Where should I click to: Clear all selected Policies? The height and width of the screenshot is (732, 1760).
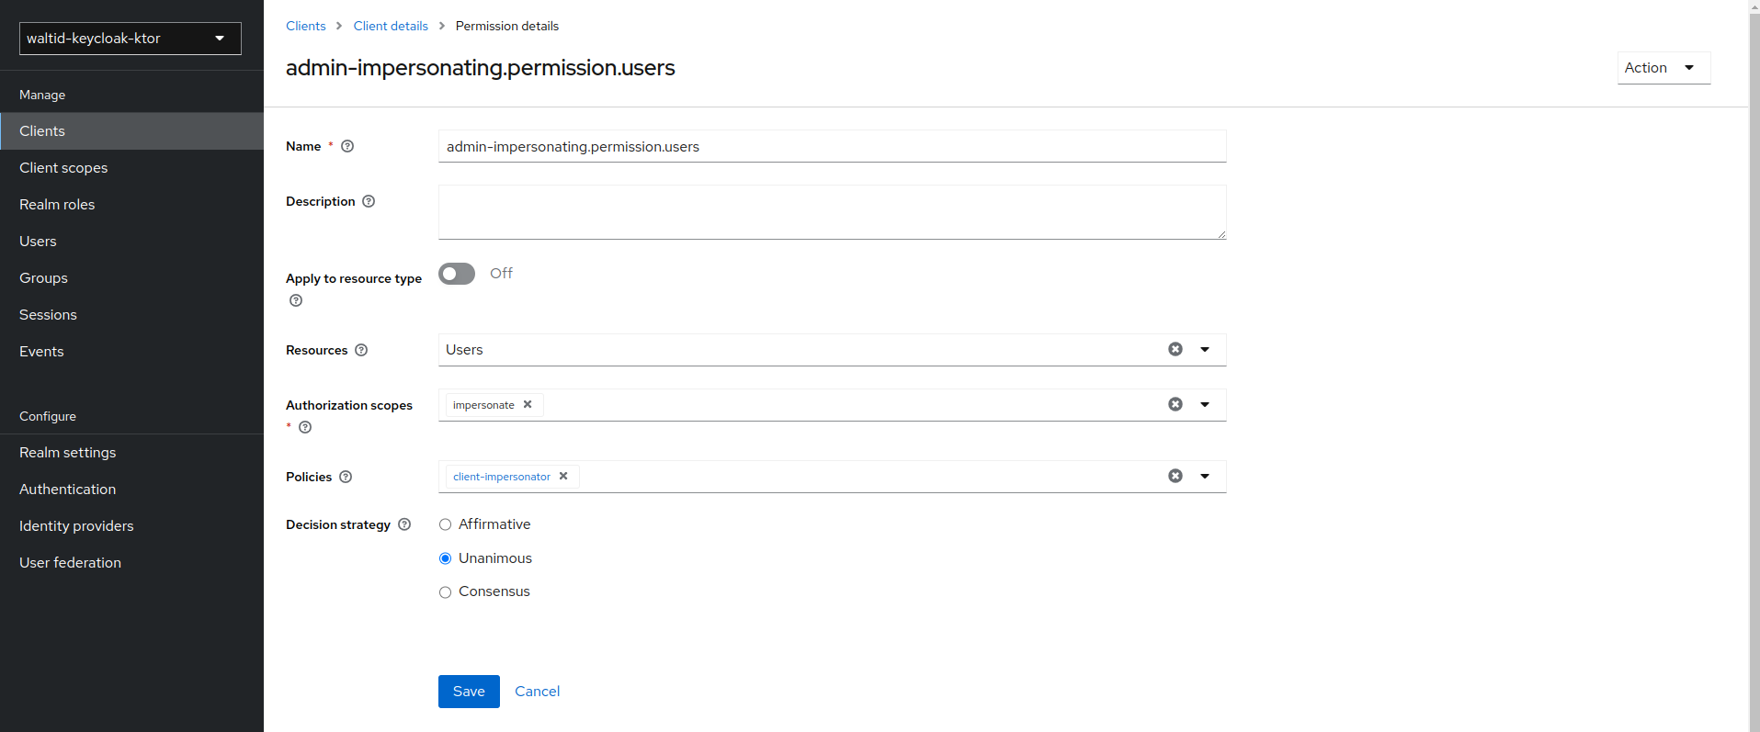1175,476
